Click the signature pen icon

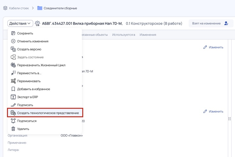(13, 105)
